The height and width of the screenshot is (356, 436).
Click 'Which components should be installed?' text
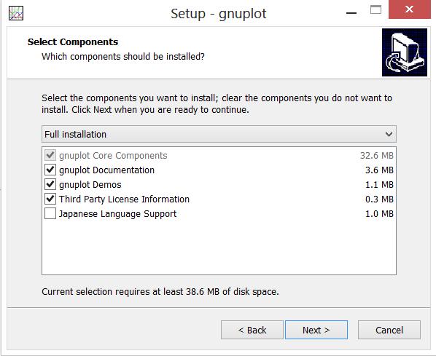[123, 57]
